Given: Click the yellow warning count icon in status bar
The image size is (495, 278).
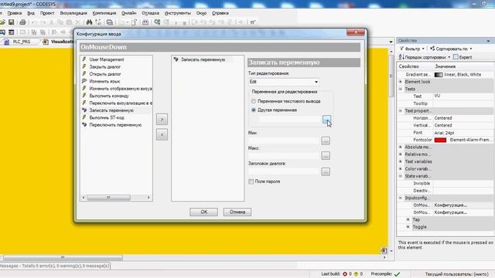Looking at the screenshot, I should [356, 274].
